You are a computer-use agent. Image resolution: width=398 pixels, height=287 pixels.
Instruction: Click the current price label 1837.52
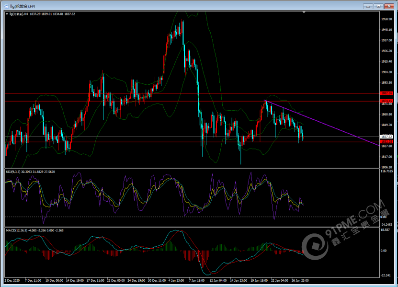click(387, 137)
